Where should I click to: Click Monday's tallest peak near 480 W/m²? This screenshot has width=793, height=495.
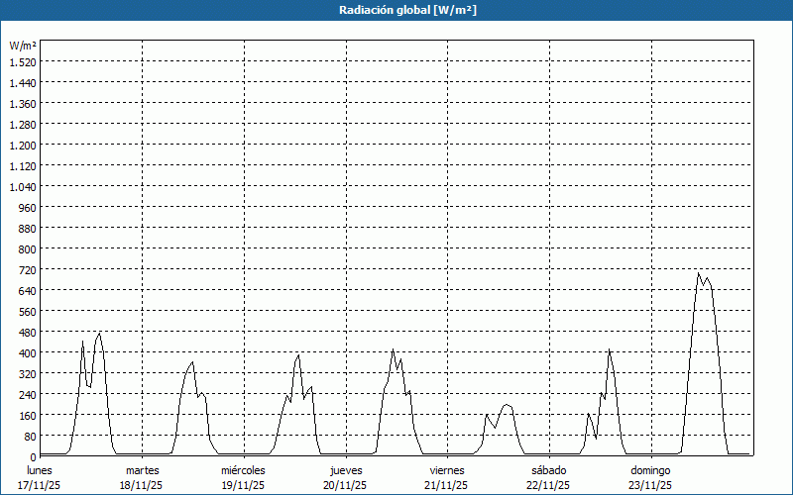(x=99, y=333)
